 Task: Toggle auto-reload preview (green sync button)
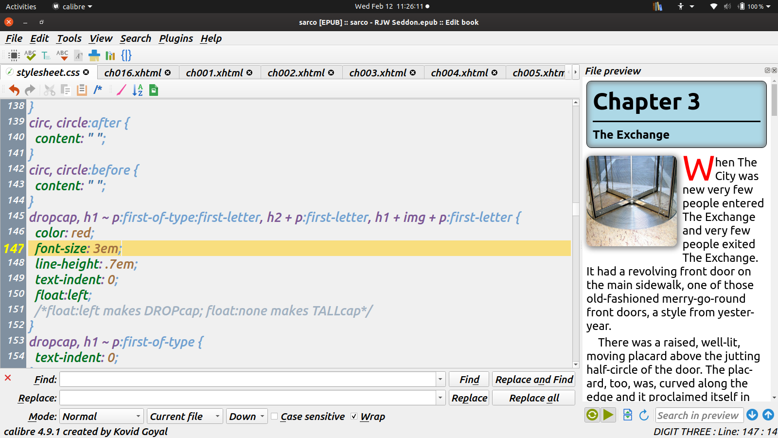click(592, 415)
